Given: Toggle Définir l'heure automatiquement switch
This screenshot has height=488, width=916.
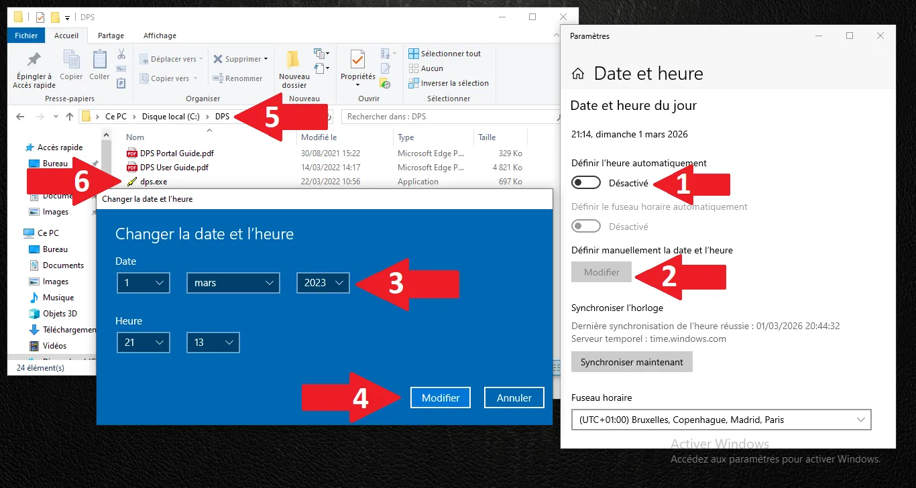Looking at the screenshot, I should (x=586, y=183).
